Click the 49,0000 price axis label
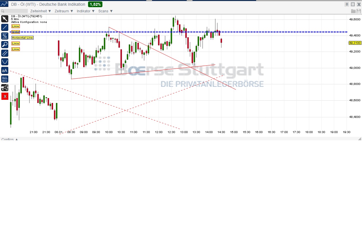362x226 pixels. [355, 68]
